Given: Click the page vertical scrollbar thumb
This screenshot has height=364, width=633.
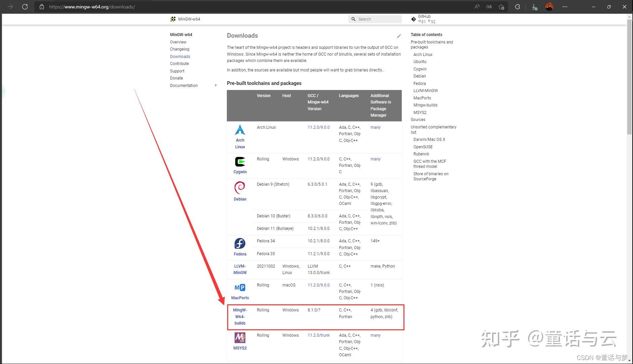Looking at the screenshot, I should pos(629,78).
